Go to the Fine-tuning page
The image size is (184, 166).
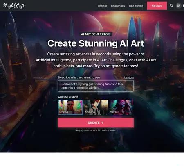coord(136,6)
